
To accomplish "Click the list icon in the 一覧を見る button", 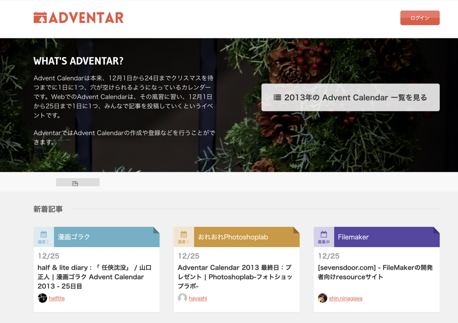I will pos(277,98).
